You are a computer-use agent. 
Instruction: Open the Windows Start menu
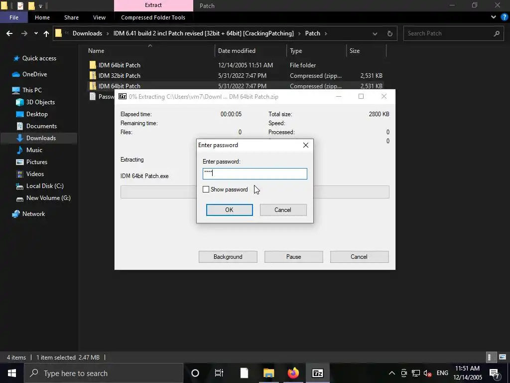coord(12,373)
